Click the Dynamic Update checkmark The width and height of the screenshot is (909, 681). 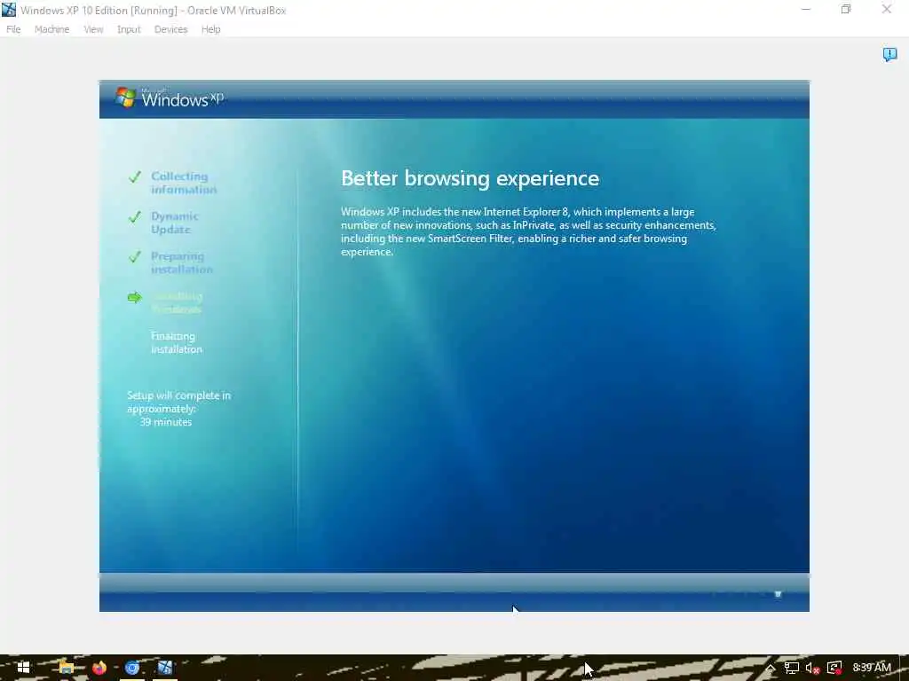135,216
